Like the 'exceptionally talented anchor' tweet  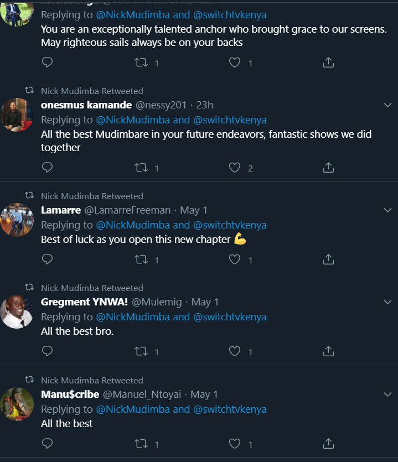coord(235,62)
